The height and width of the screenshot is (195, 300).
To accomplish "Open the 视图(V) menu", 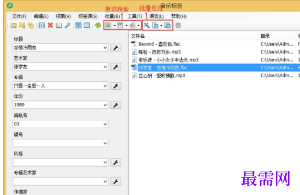I will (64, 16).
